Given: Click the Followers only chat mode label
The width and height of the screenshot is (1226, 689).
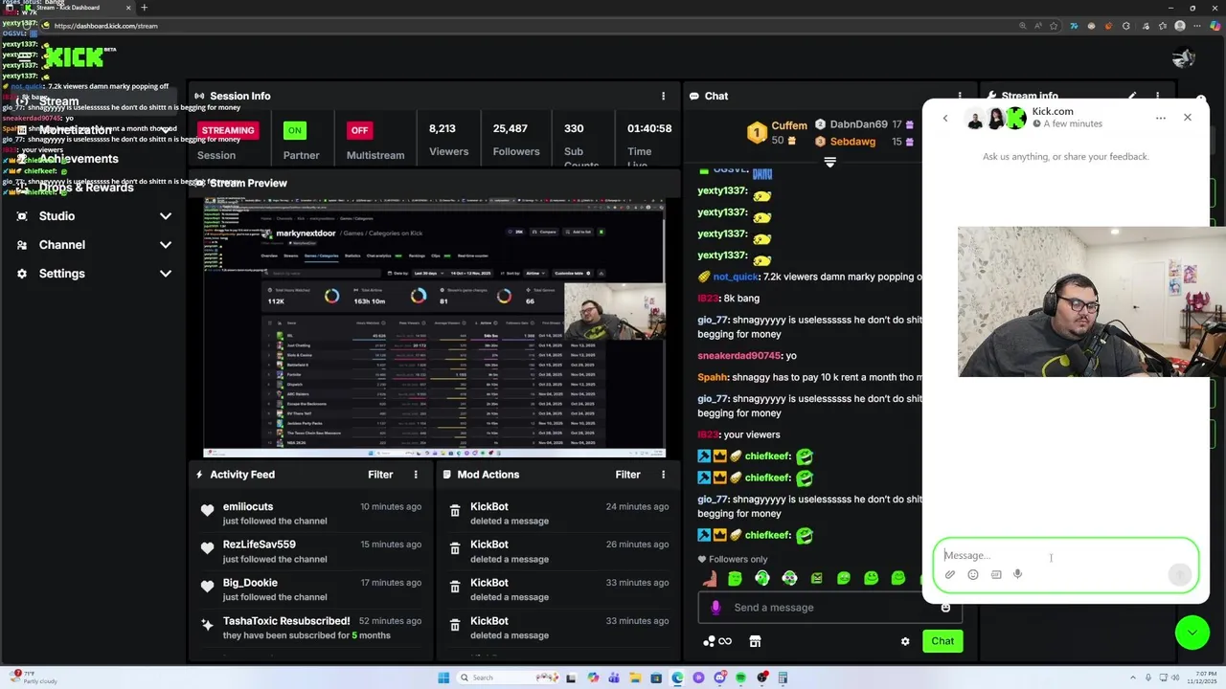Looking at the screenshot, I should coord(738,560).
